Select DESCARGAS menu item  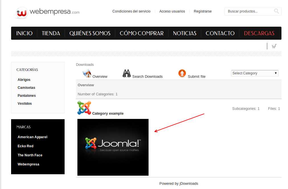coord(259,33)
